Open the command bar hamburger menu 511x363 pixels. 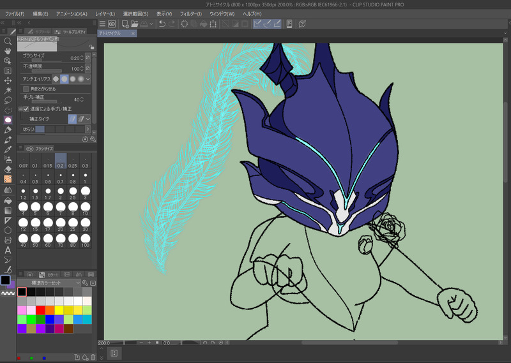(102, 24)
